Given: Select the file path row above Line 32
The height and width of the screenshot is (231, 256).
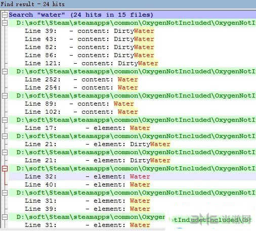Looking at the screenshot, I should (132, 168).
